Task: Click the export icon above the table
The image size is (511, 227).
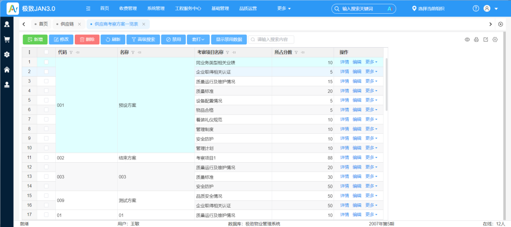Action: click(485, 40)
